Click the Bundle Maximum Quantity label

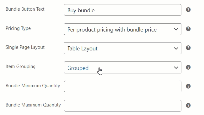(x=33, y=105)
